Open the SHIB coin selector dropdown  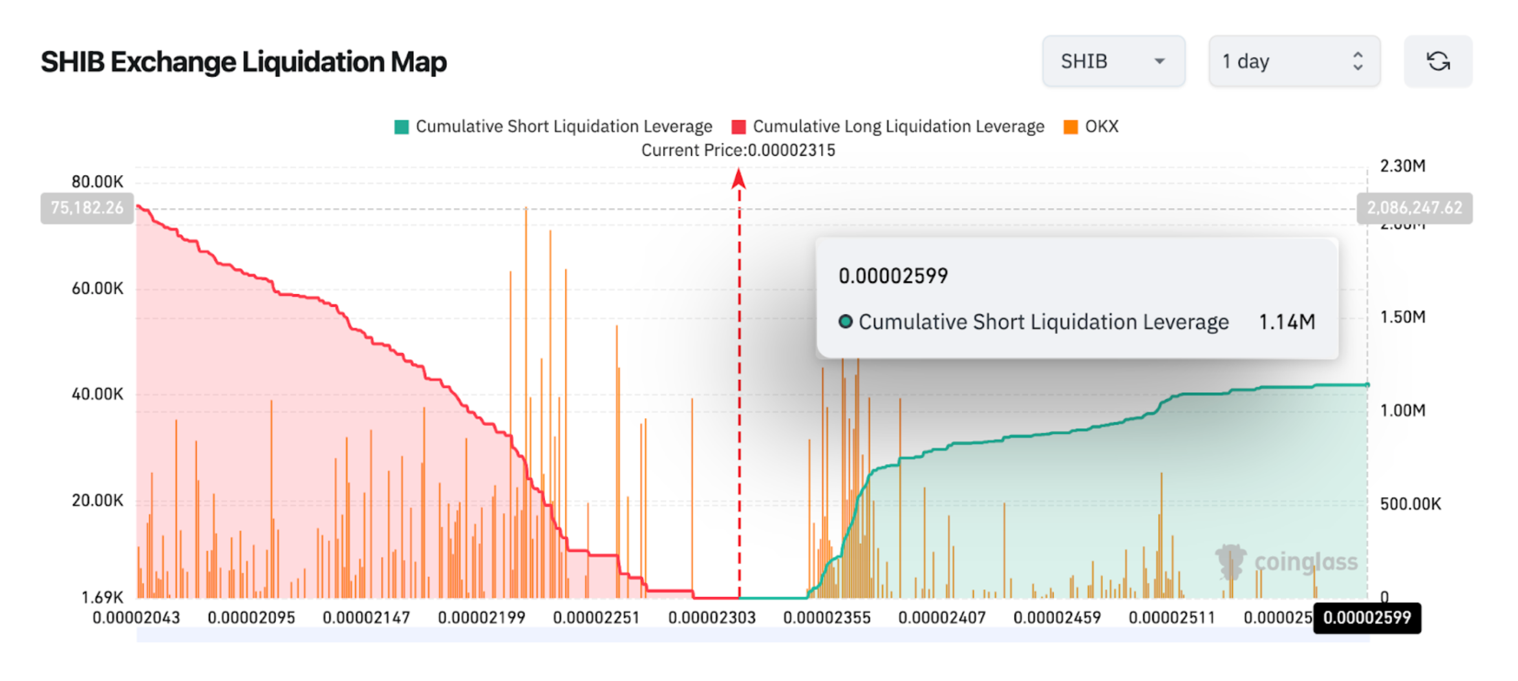coord(1113,61)
